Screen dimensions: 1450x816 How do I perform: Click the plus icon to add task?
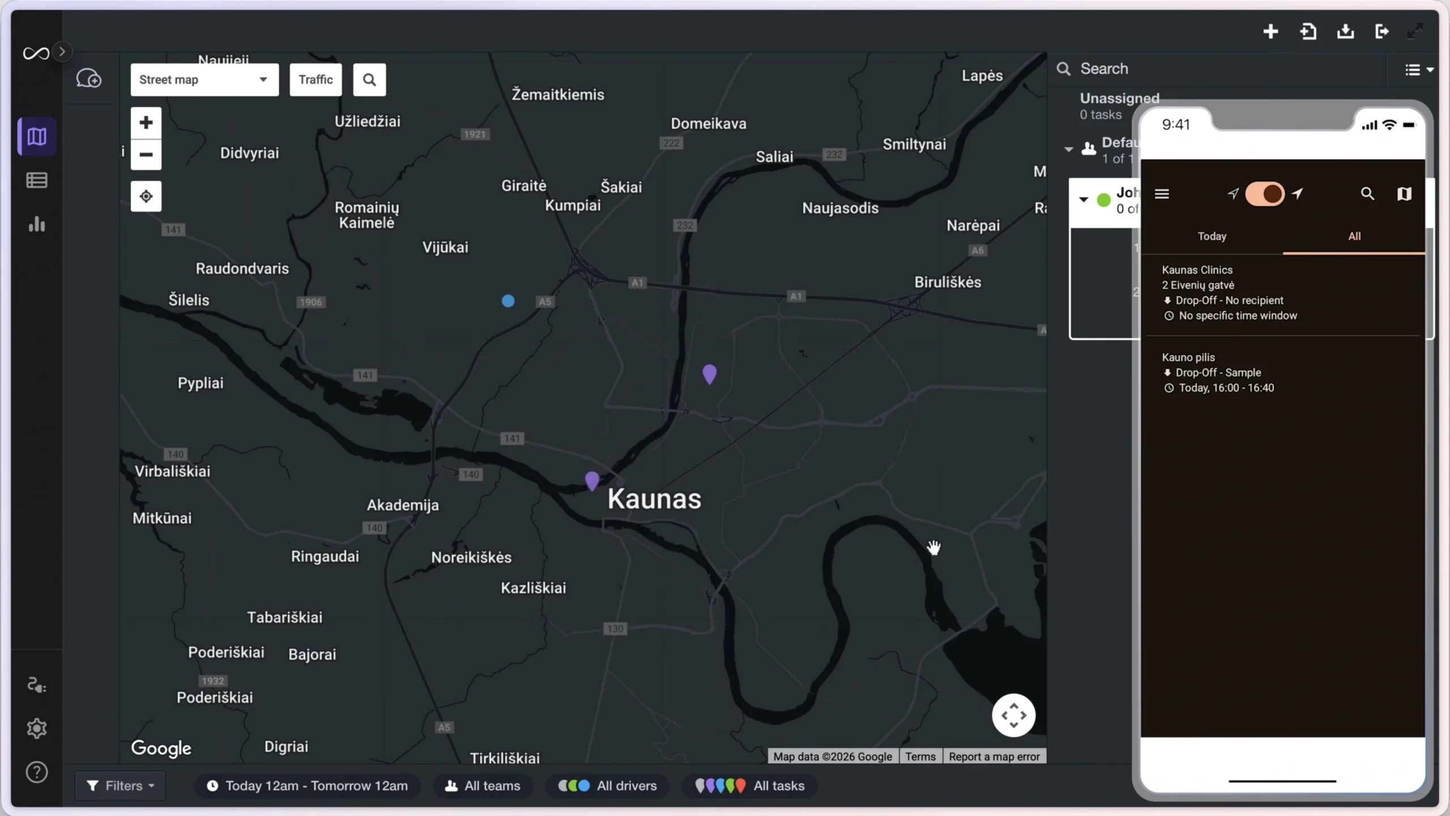(1270, 31)
